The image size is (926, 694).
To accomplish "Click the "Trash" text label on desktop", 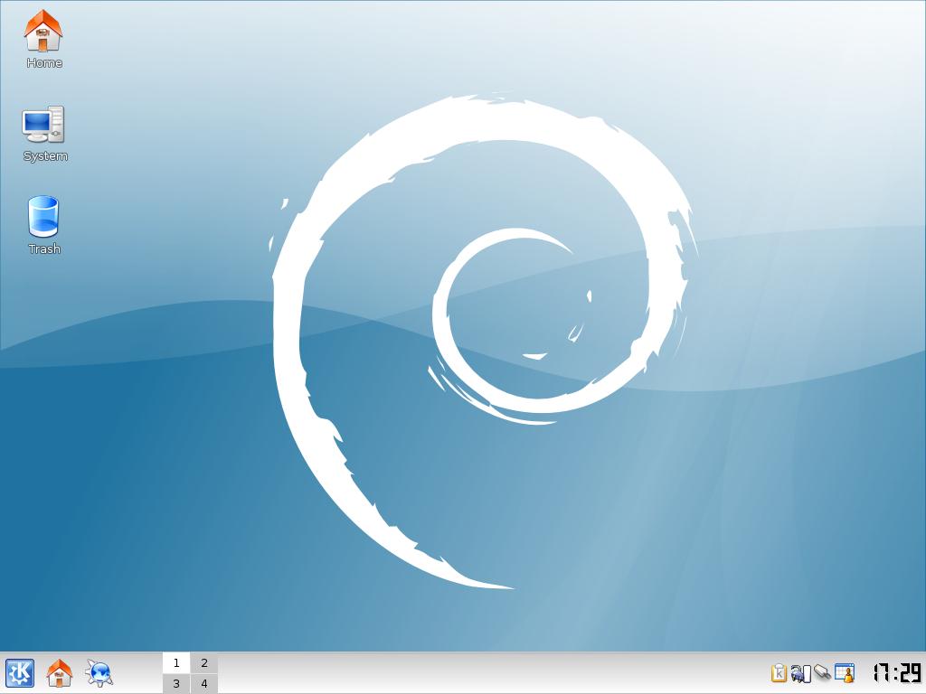I will click(x=44, y=249).
